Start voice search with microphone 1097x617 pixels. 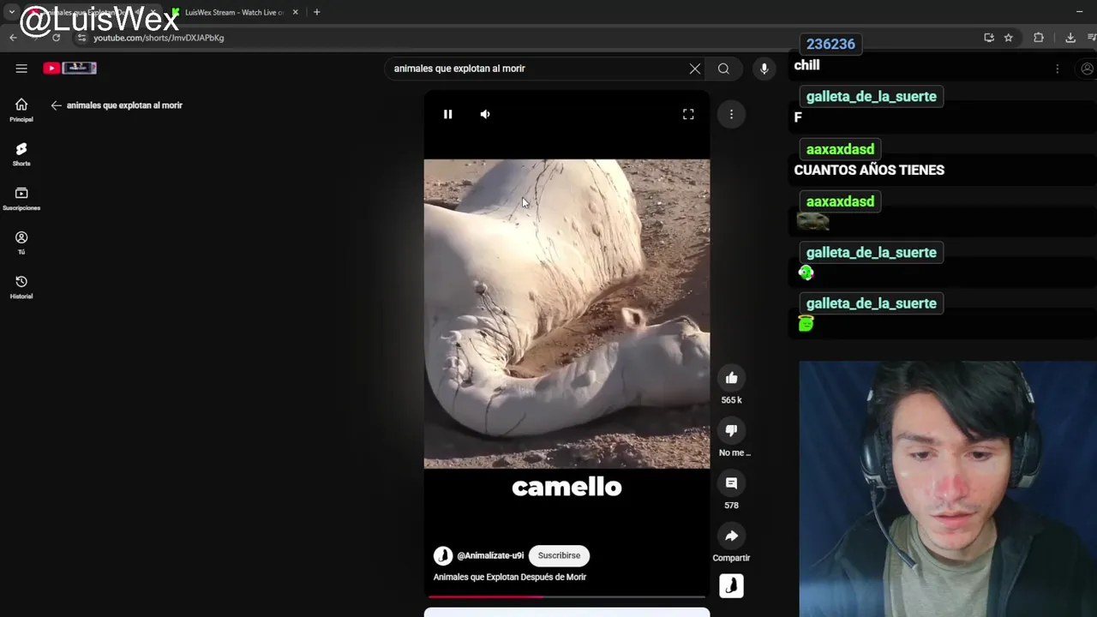764,69
